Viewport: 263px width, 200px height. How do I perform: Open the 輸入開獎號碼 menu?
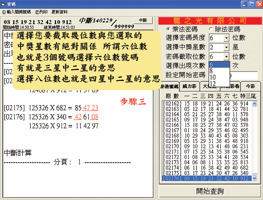click(x=17, y=12)
